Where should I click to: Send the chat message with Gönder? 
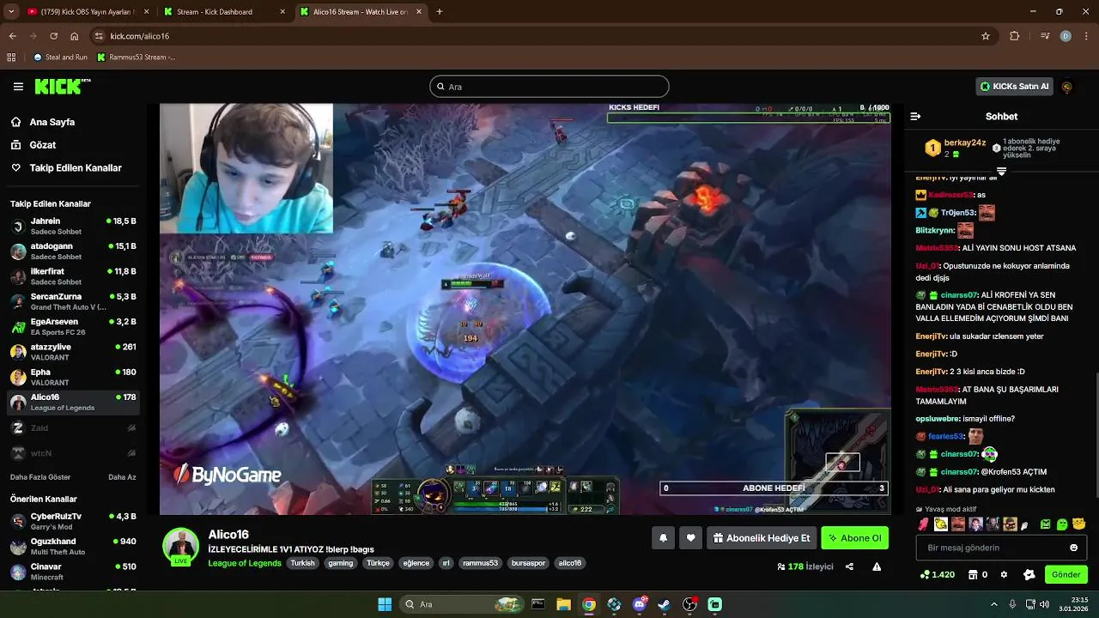(1066, 574)
